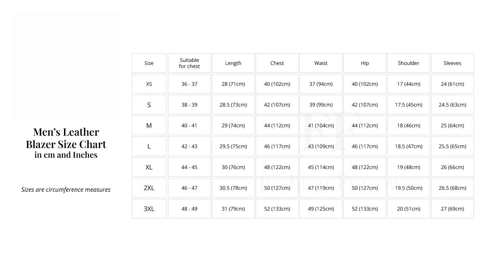The height and width of the screenshot is (271, 483).
Task: Select the '26.5 (68cm)' sleeves cell
Action: tap(452, 188)
